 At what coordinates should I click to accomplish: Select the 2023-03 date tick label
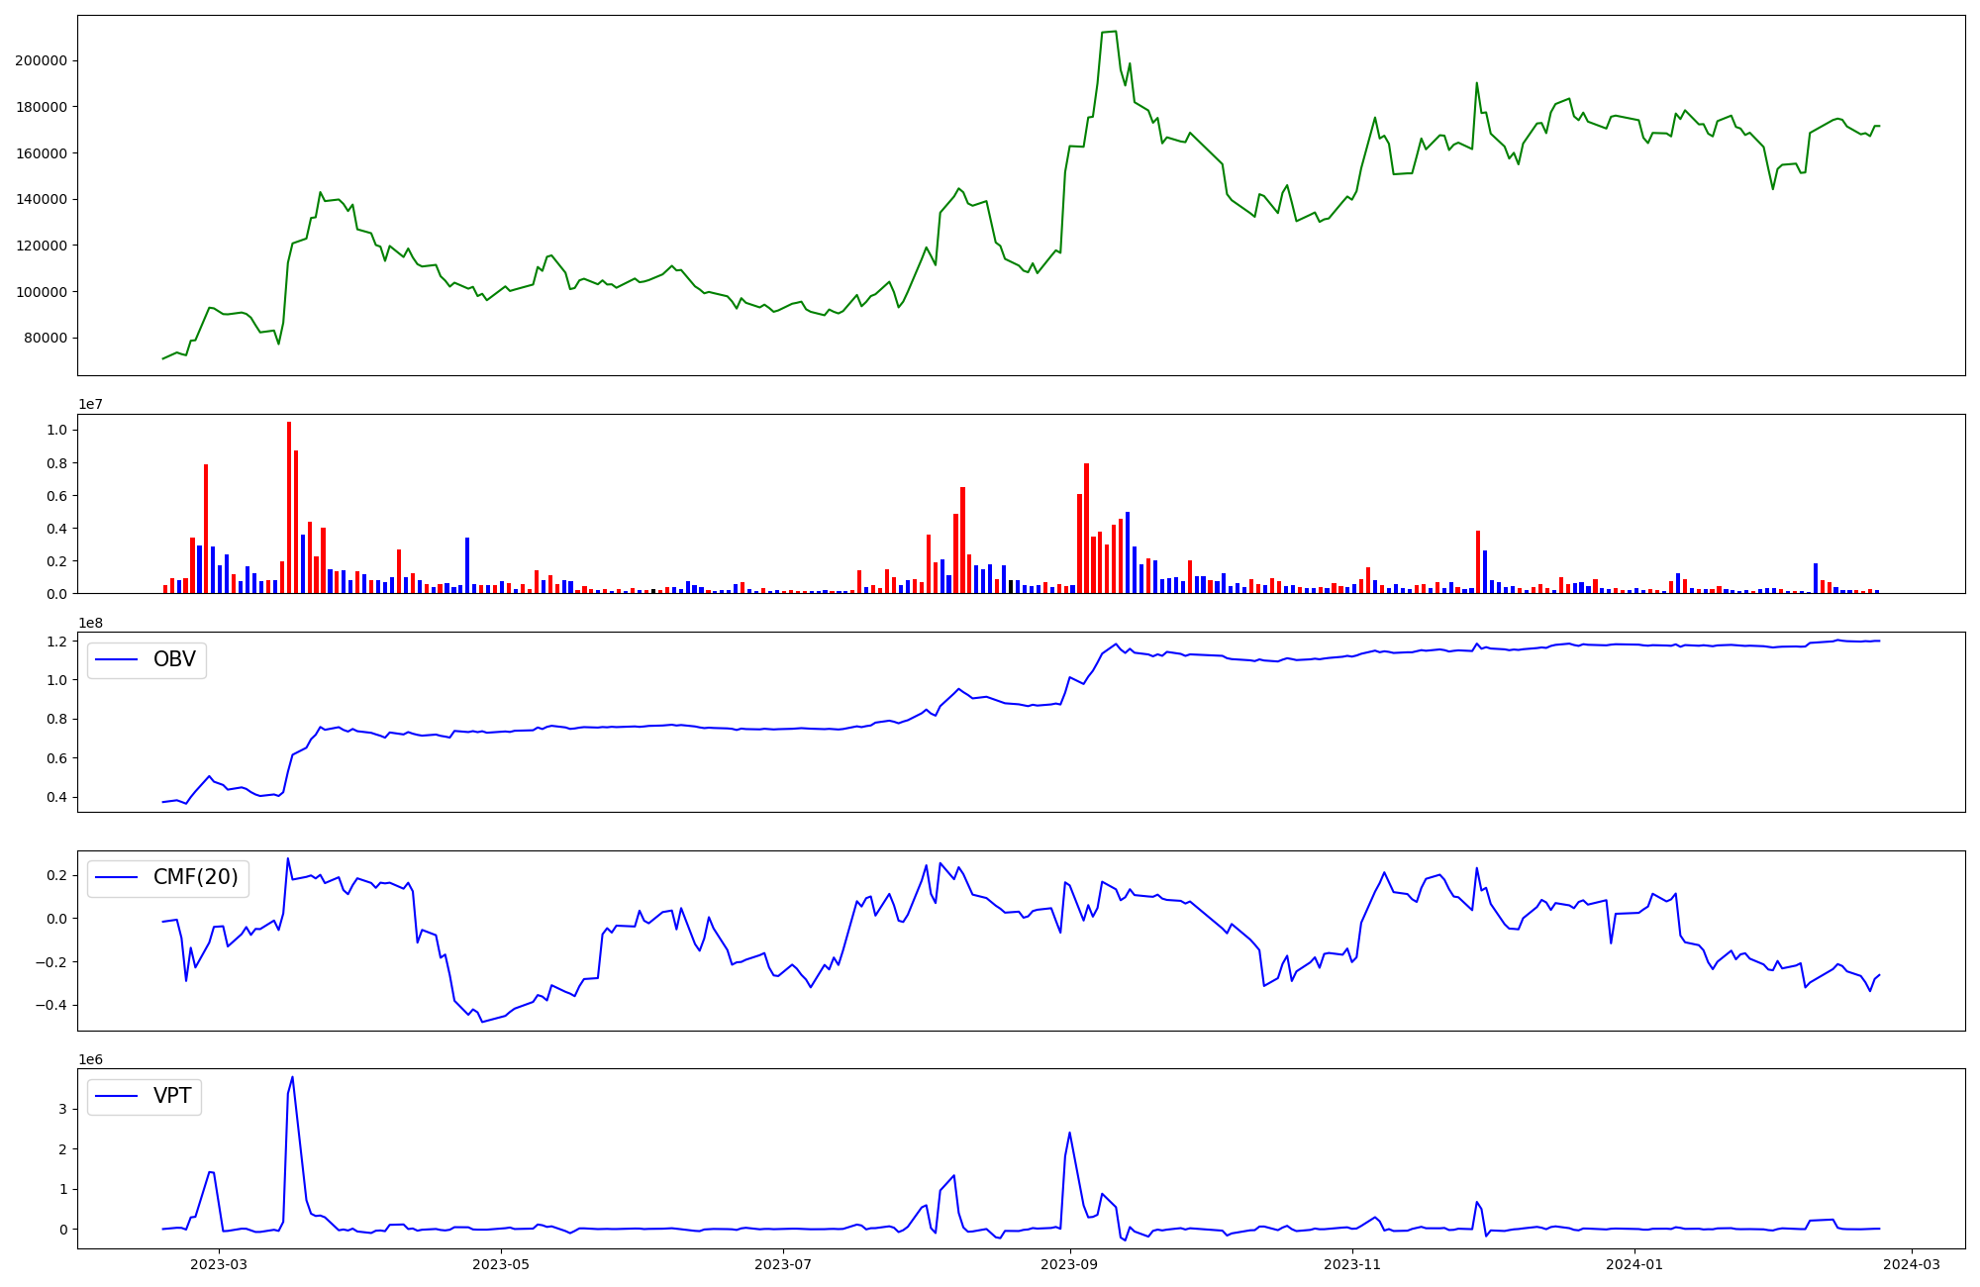pyautogui.click(x=219, y=1264)
